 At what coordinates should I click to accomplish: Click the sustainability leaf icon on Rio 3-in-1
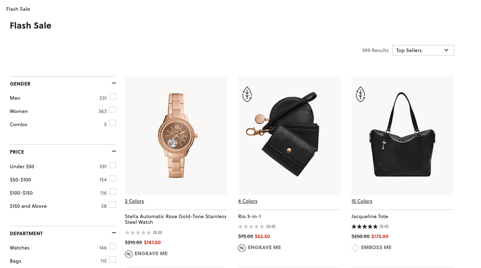(x=247, y=94)
